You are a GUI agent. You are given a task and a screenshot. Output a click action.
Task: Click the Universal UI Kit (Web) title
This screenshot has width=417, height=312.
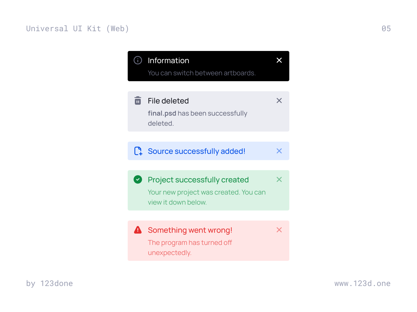pos(77,29)
